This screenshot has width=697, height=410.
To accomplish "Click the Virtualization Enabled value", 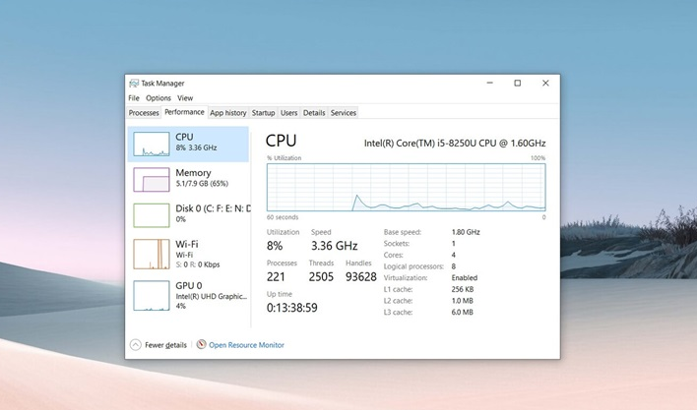I will [464, 278].
